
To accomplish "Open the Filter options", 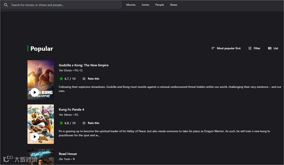I will [x=254, y=48].
